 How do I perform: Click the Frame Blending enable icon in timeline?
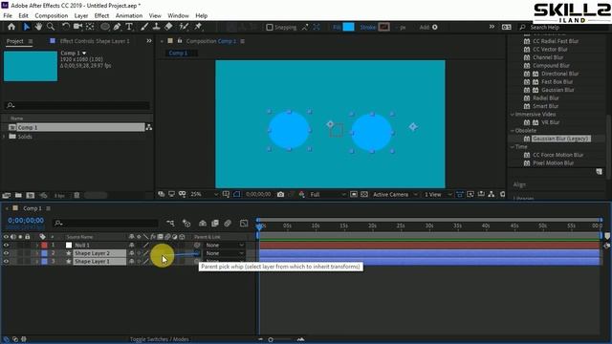click(215, 223)
